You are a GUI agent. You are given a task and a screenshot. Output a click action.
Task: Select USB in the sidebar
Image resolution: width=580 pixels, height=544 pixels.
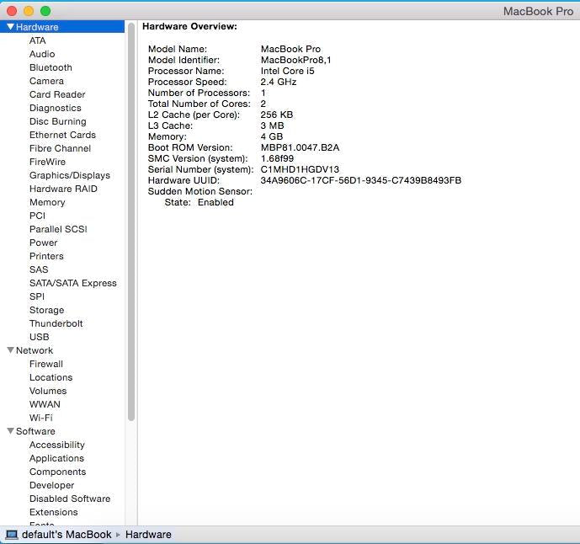click(x=40, y=337)
